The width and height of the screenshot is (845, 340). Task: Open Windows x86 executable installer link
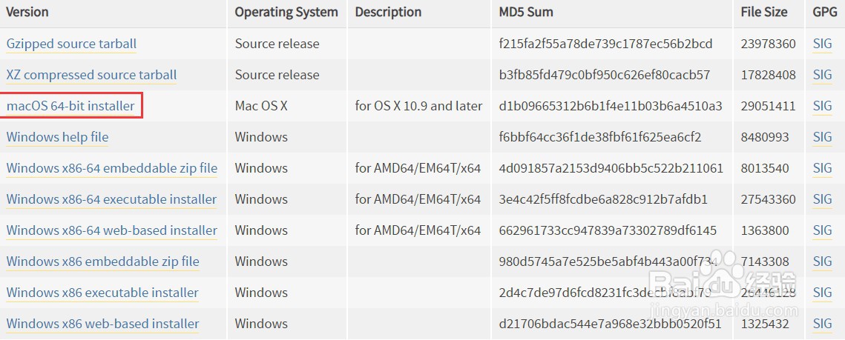[x=102, y=293]
